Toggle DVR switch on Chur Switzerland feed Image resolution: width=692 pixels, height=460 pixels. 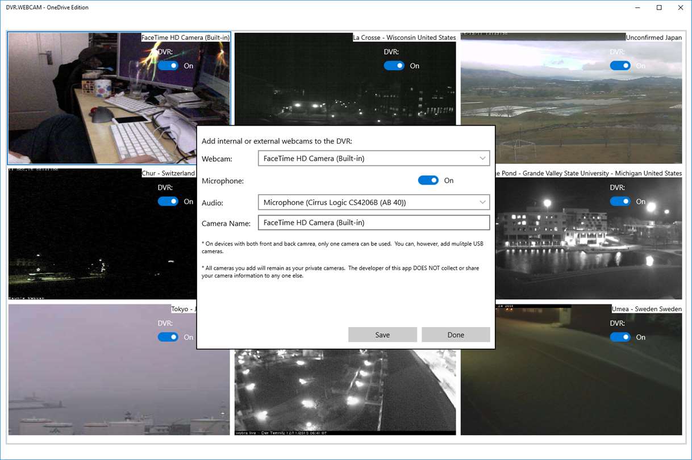pos(168,202)
